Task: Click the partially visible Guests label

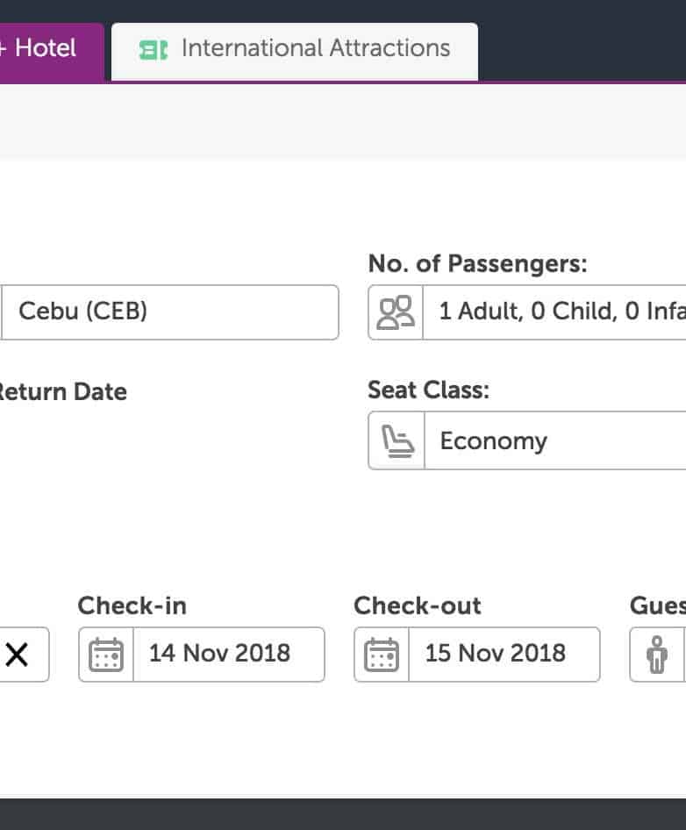Action: click(658, 606)
